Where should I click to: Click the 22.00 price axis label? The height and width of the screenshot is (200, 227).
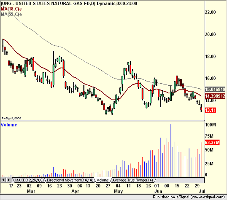click(211, 12)
